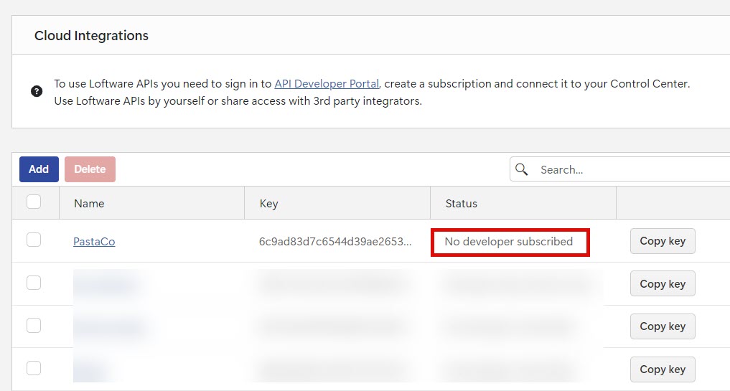Enable the checkbox in the last row
Image resolution: width=730 pixels, height=391 pixels.
(34, 369)
